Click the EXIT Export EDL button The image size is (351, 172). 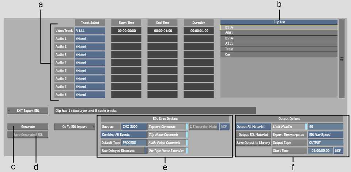coord(28,110)
